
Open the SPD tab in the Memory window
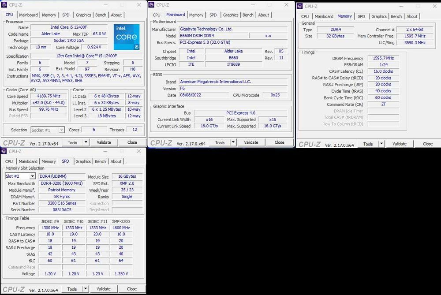(x=362, y=17)
